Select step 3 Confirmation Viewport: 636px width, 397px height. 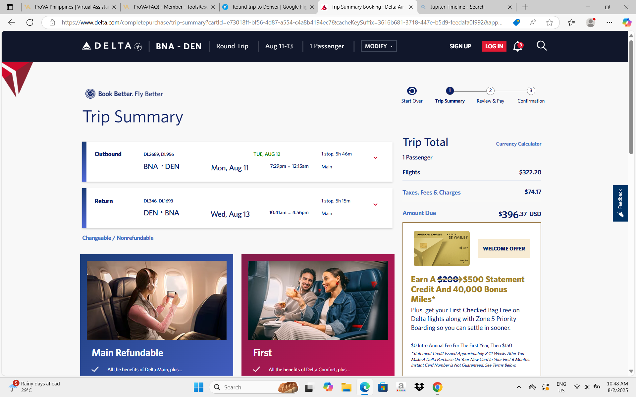[x=531, y=95]
